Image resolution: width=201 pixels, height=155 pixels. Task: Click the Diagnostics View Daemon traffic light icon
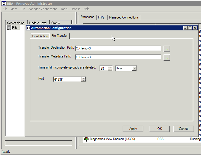86,139
